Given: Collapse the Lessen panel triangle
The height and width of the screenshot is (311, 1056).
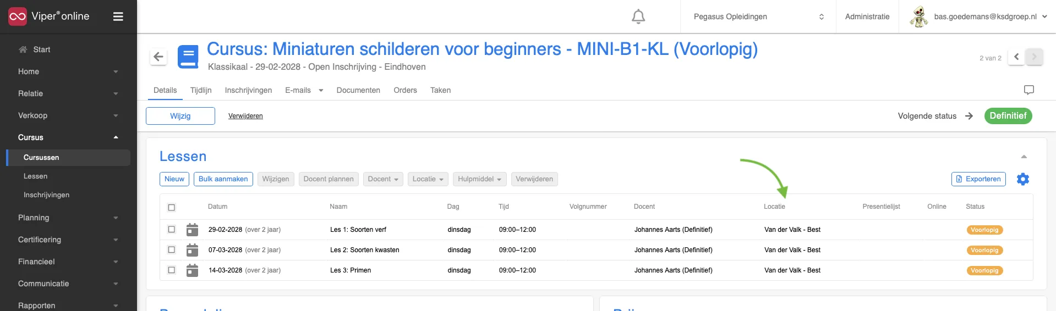Looking at the screenshot, I should 1024,157.
